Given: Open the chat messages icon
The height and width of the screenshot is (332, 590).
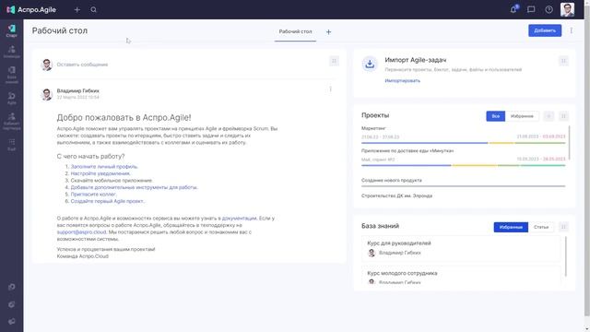Looking at the screenshot, I should [531, 9].
